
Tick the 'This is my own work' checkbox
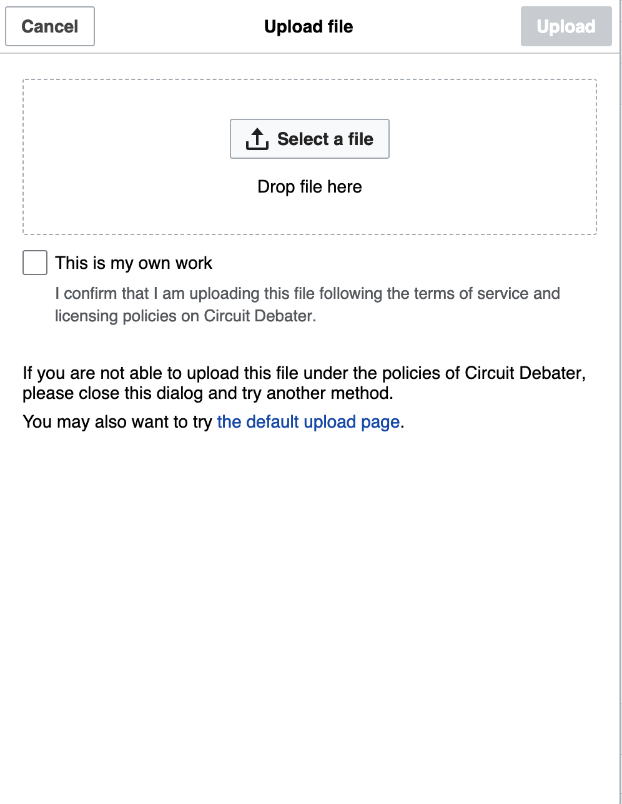(35, 263)
